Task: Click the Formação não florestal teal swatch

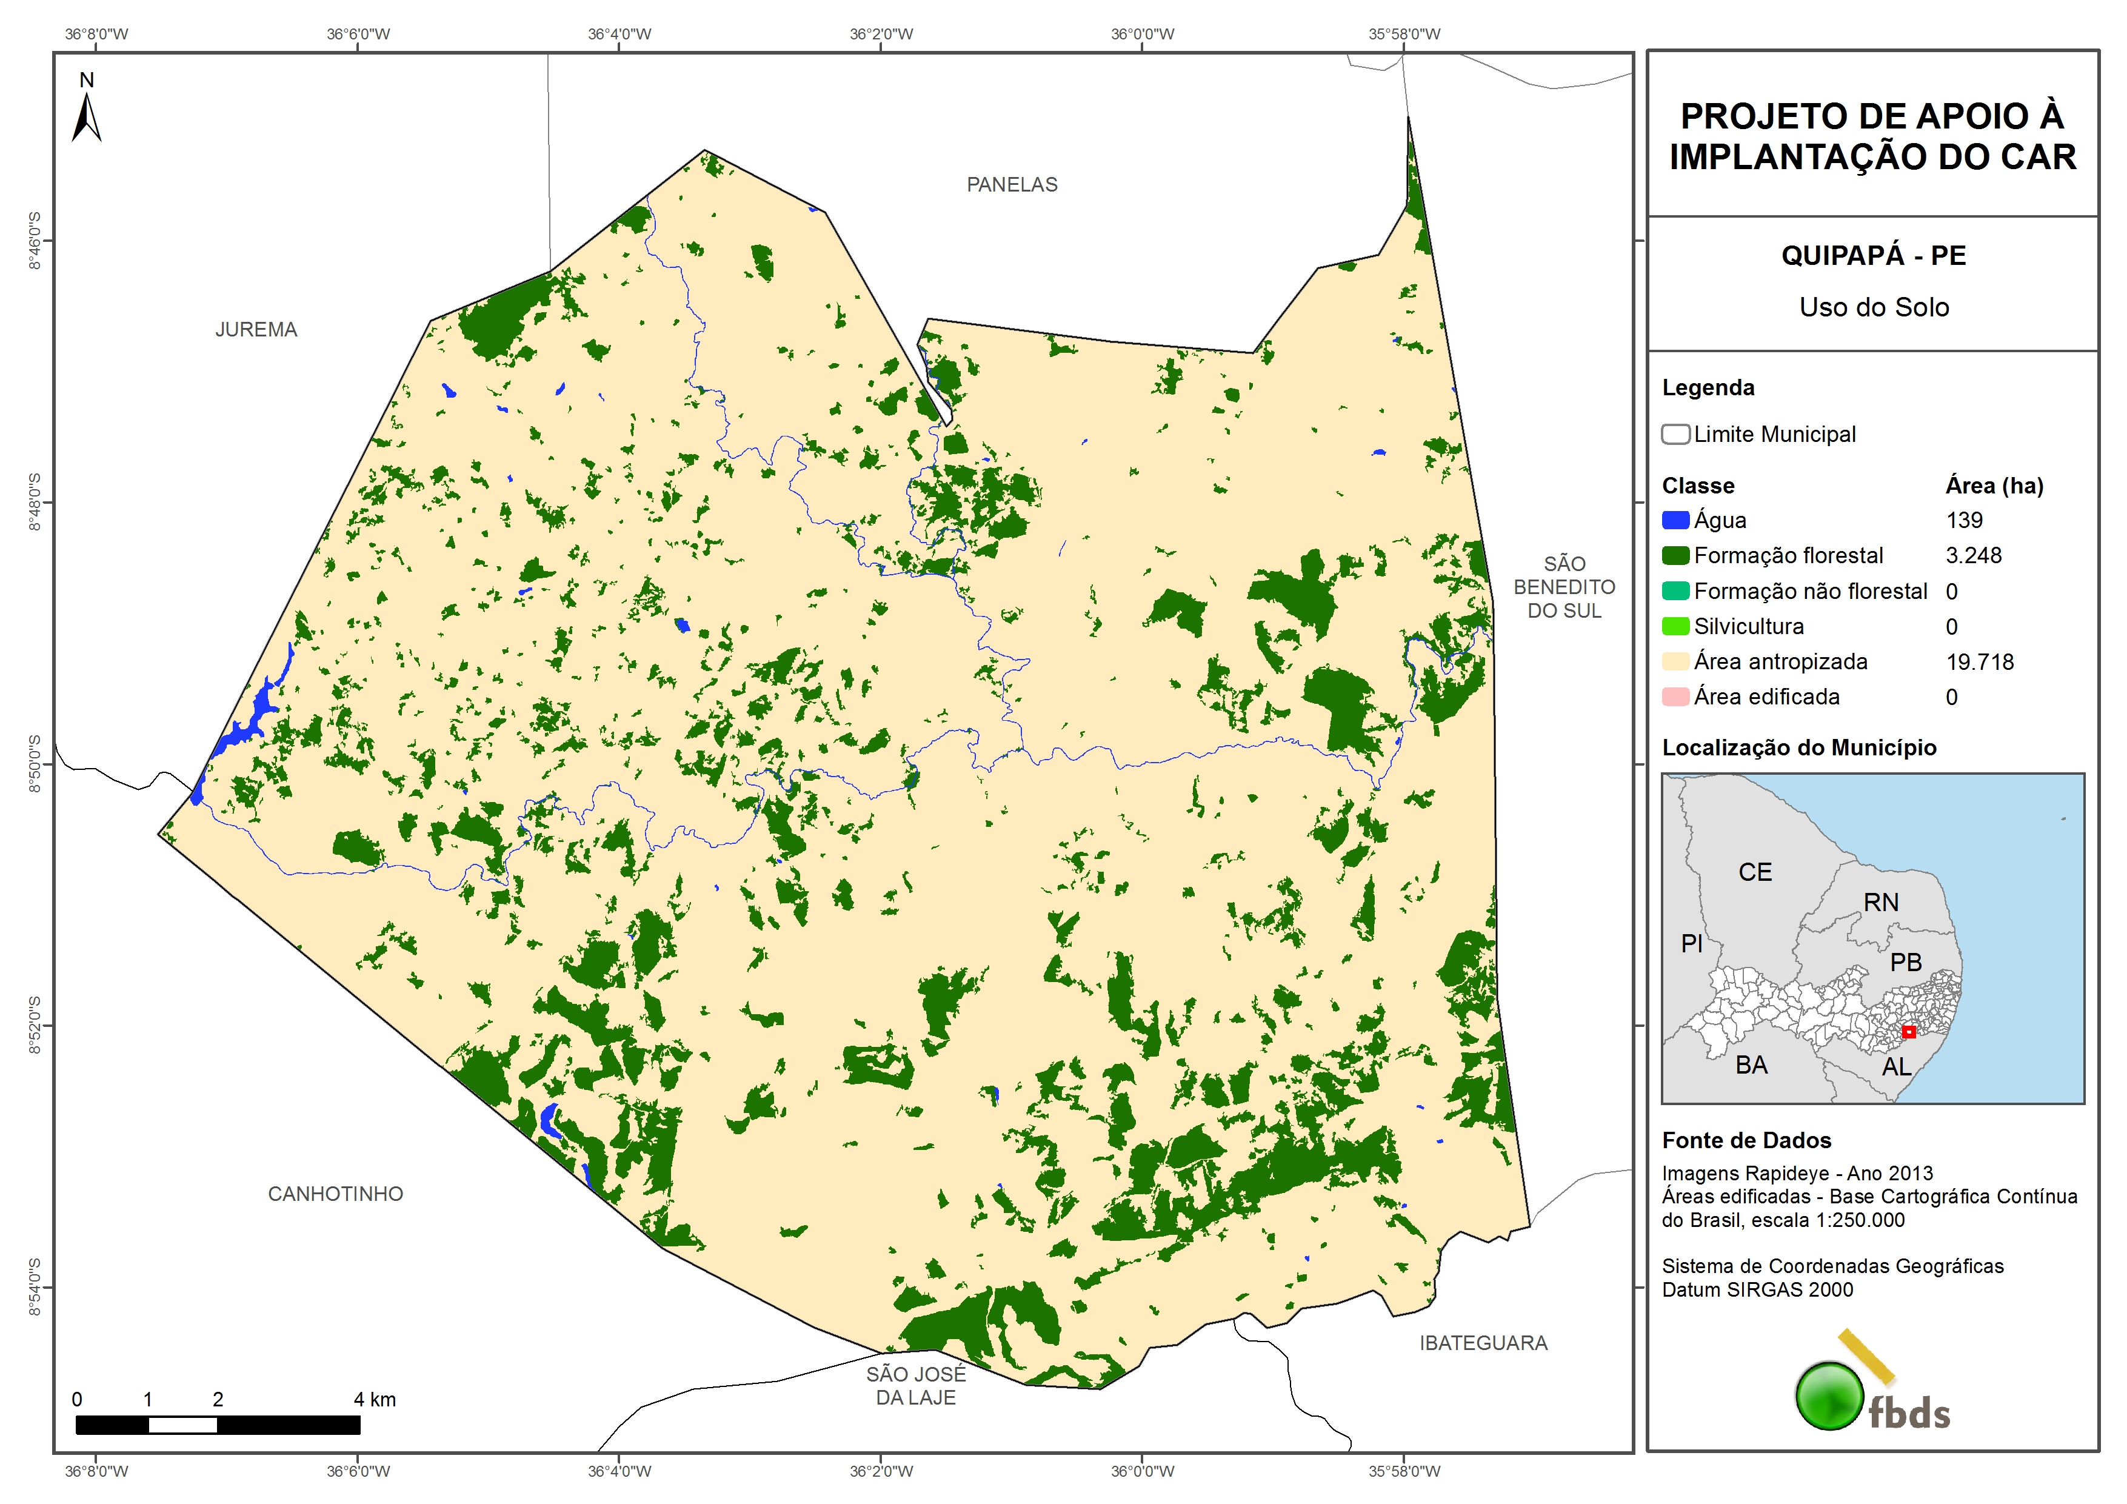Action: pos(1675,591)
